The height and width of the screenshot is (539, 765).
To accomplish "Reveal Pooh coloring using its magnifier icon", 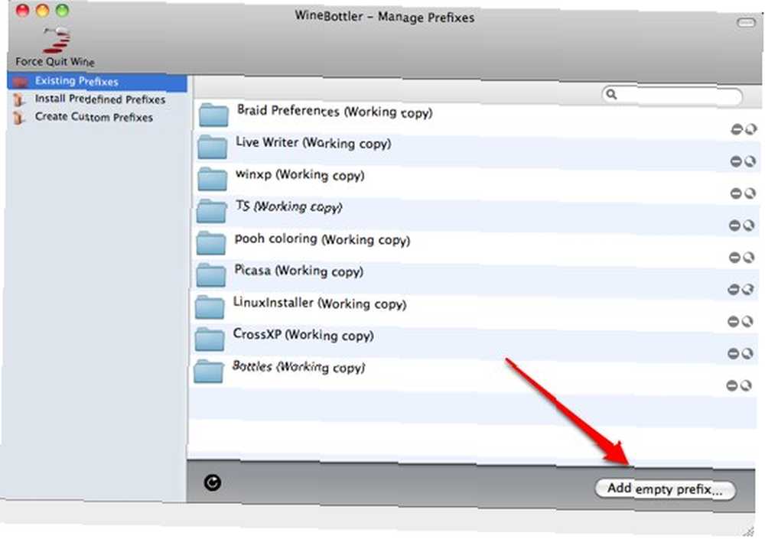I will click(x=749, y=258).
